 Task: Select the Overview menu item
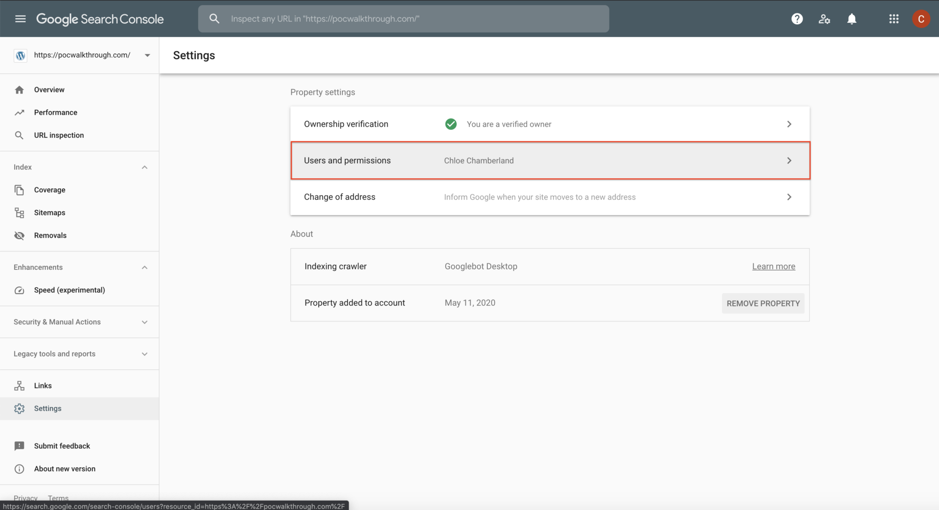tap(49, 89)
